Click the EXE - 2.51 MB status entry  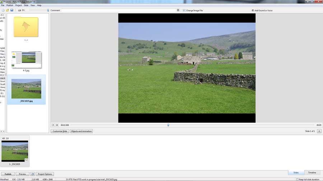(x=18, y=179)
